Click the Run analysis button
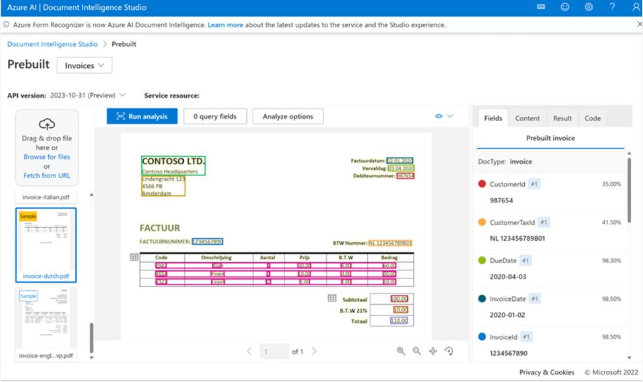The image size is (643, 382). tap(142, 116)
